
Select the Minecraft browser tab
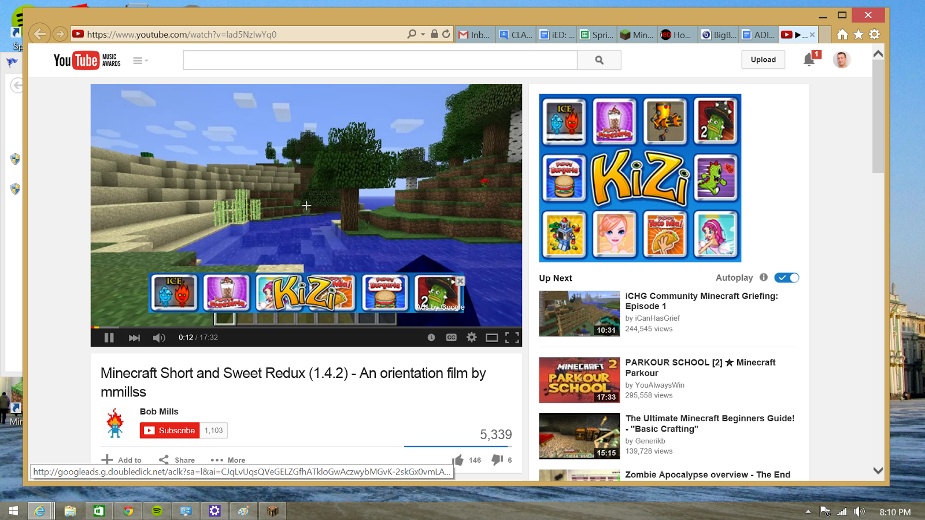636,34
